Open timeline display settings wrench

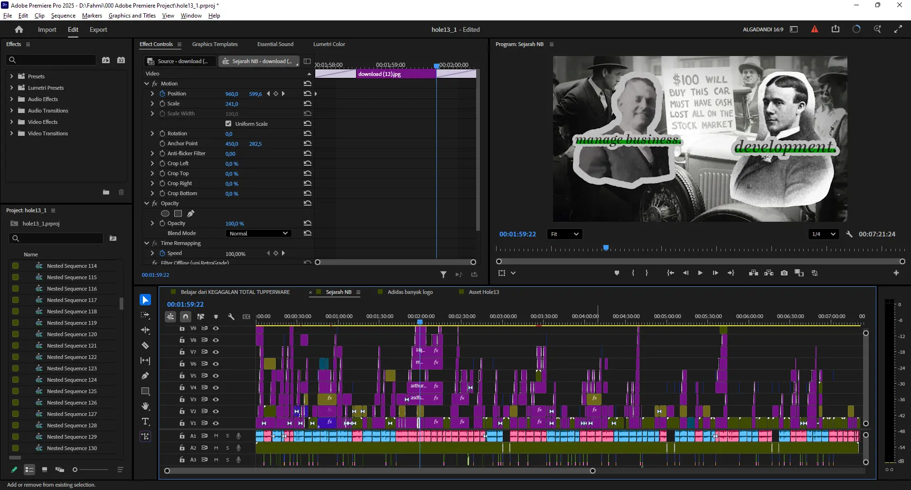231,317
